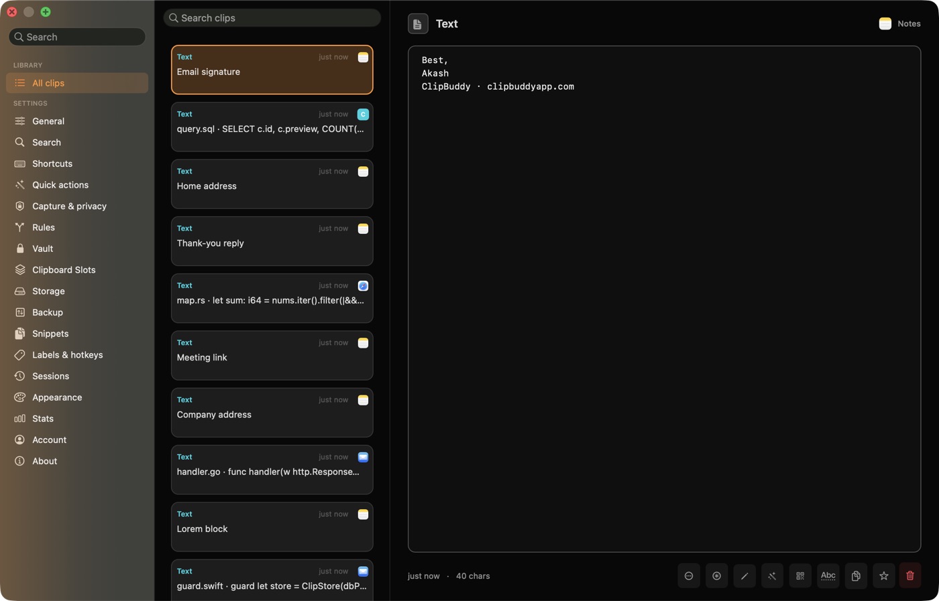Copy the clip with the copy button

pyautogui.click(x=856, y=576)
